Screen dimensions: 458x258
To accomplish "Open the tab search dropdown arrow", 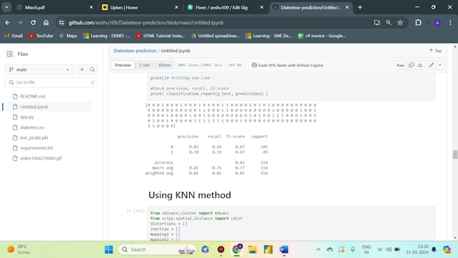I will click(7, 7).
